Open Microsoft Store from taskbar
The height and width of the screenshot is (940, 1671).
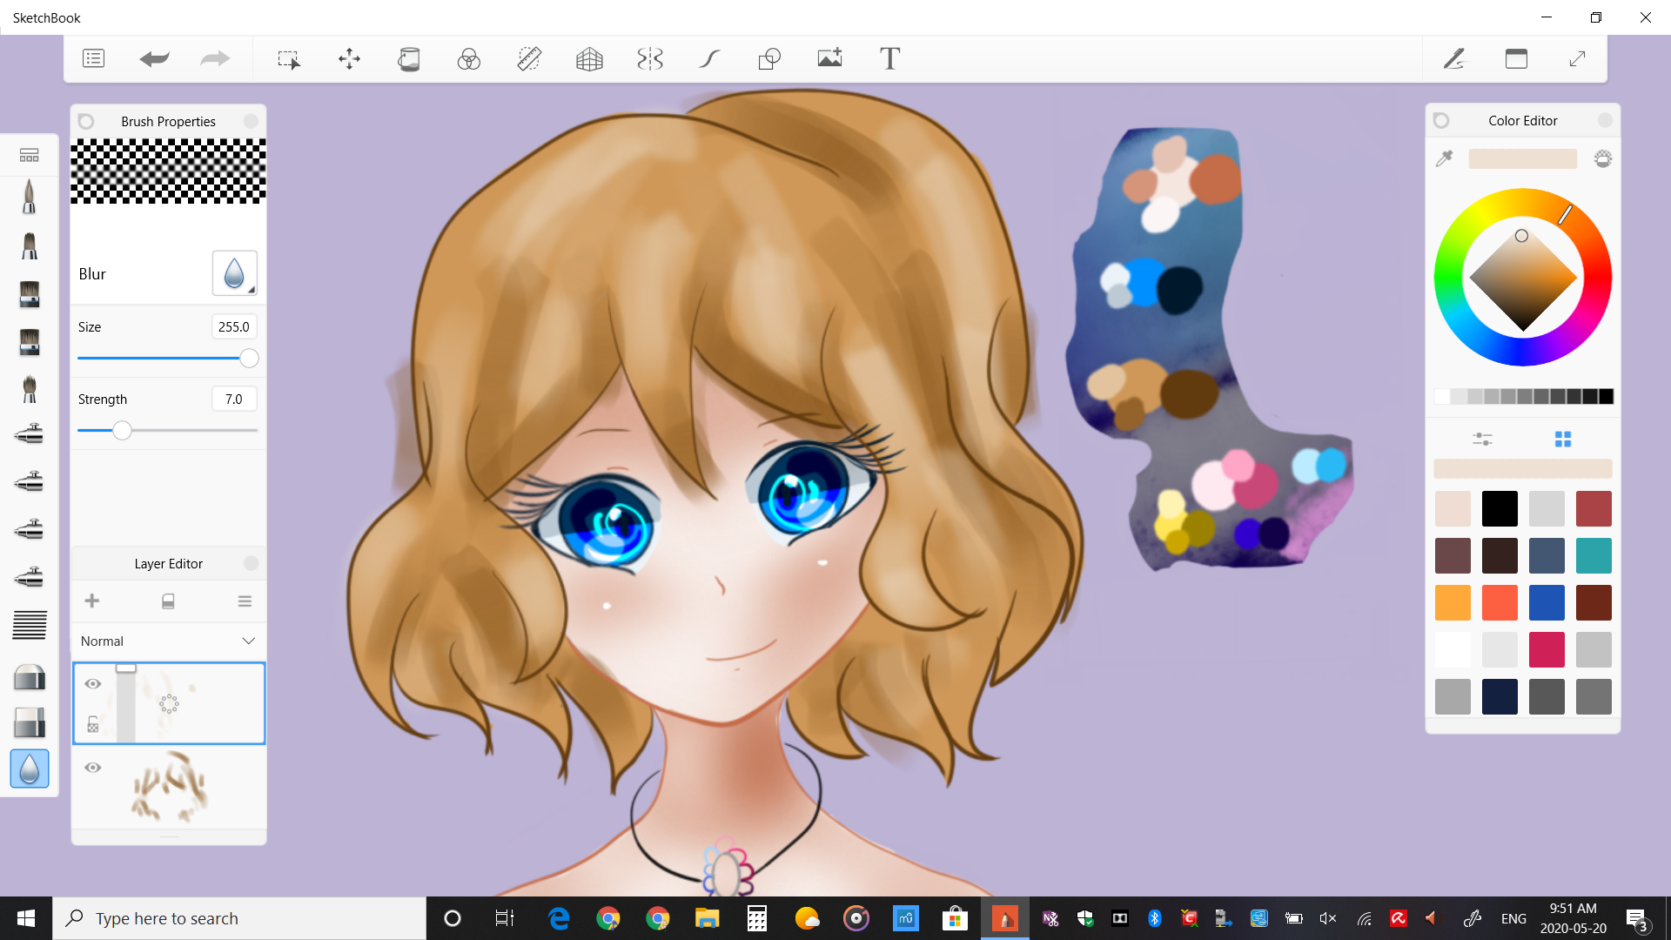click(955, 918)
